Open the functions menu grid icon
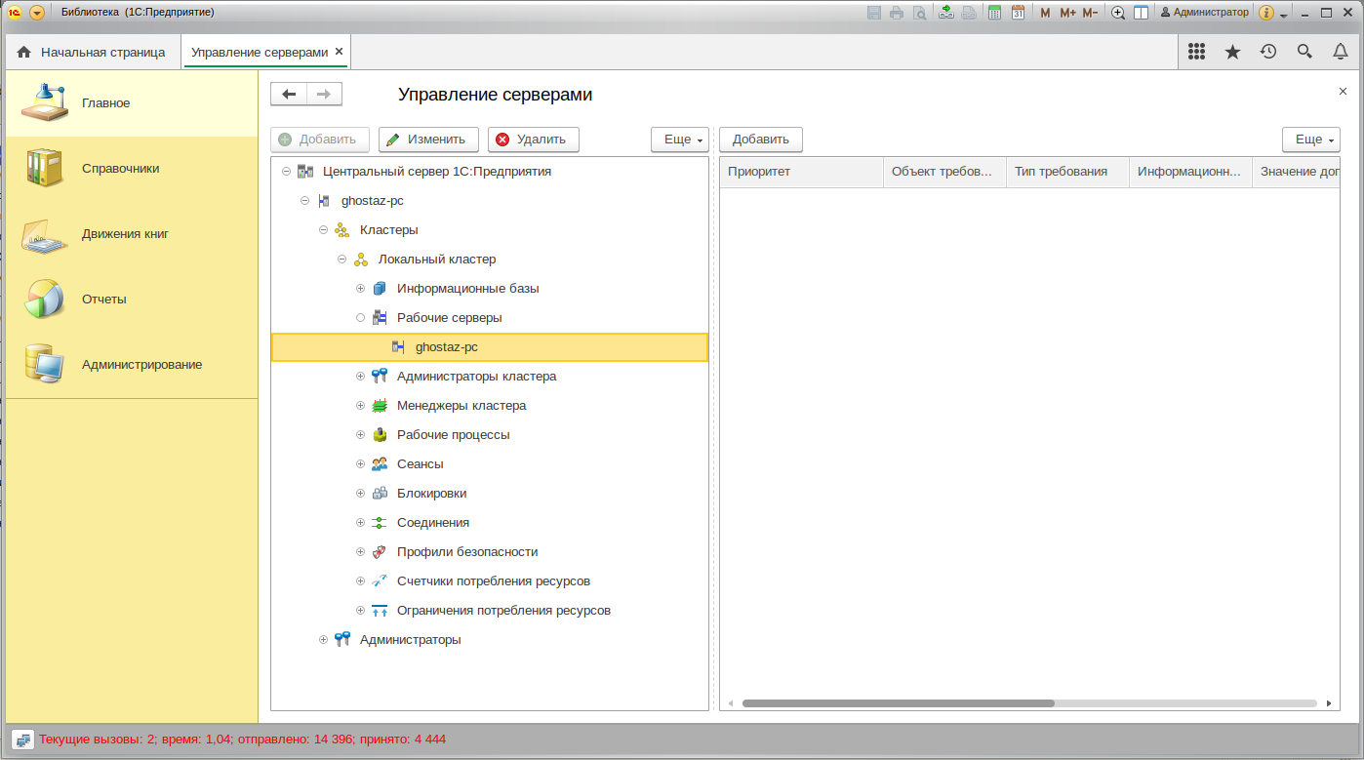1364x760 pixels. [x=1197, y=52]
